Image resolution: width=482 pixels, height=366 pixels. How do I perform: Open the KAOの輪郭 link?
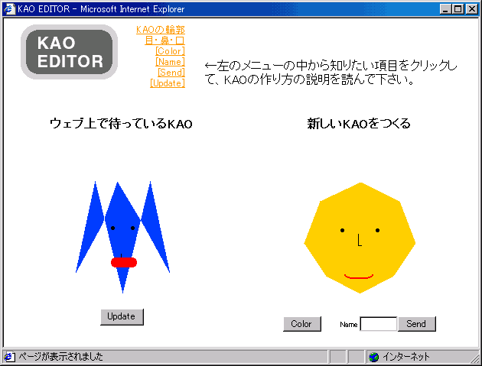(160, 30)
